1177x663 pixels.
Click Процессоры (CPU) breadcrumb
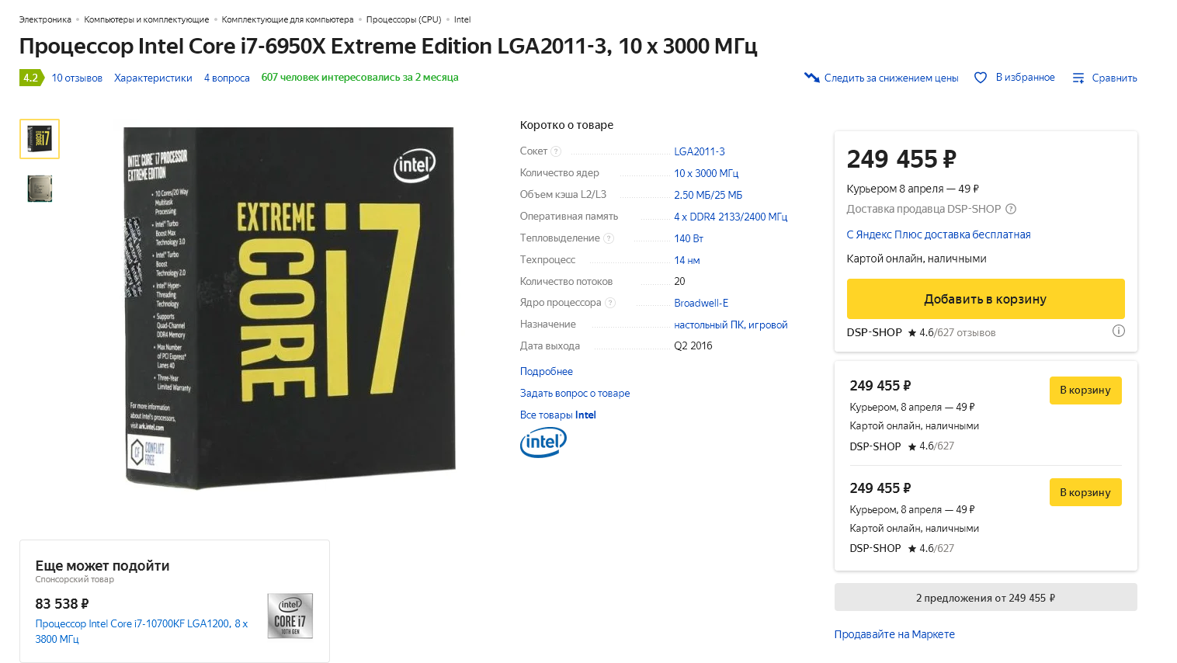[x=403, y=19]
